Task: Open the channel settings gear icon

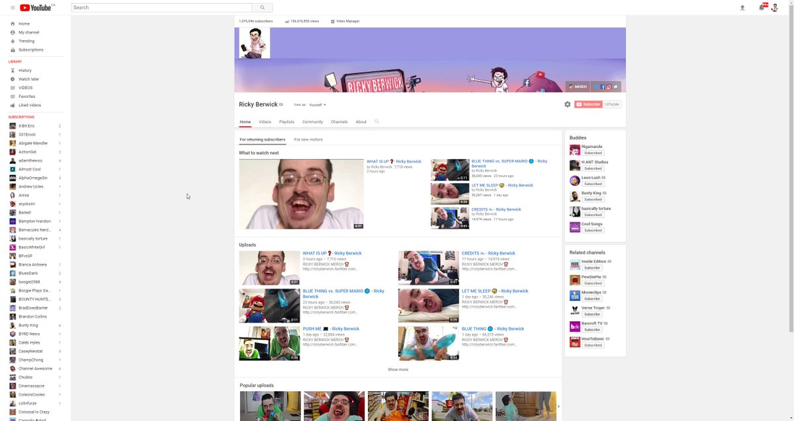Action: pos(567,104)
